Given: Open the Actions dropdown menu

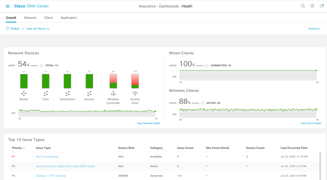Looking at the screenshot, I should click(315, 28).
